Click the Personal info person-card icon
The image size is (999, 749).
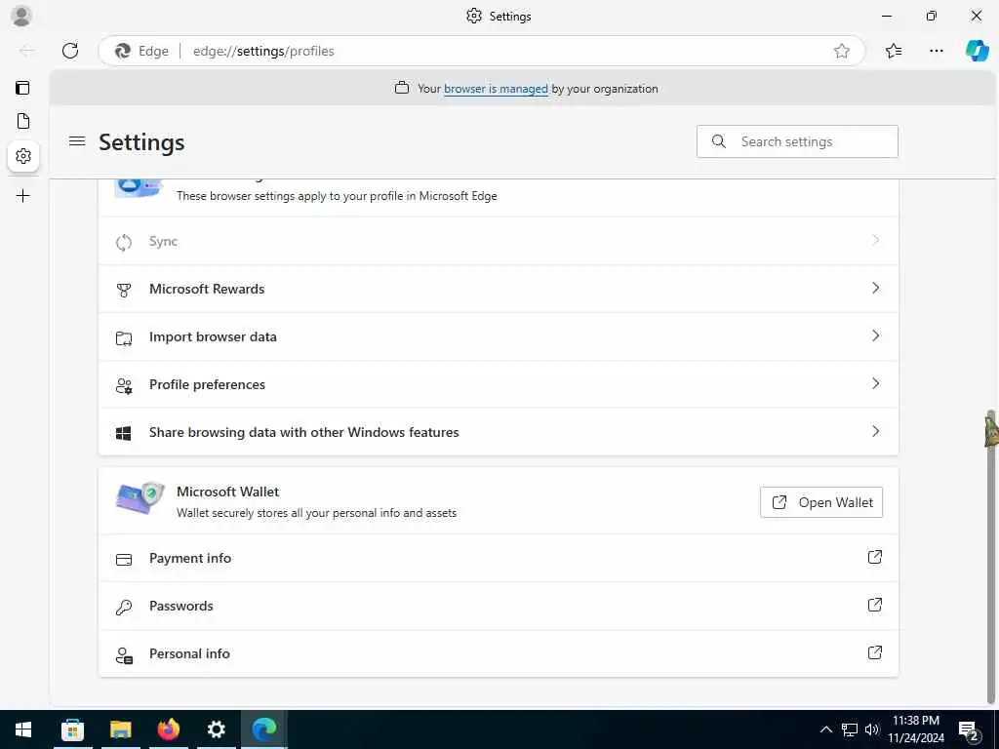(124, 654)
